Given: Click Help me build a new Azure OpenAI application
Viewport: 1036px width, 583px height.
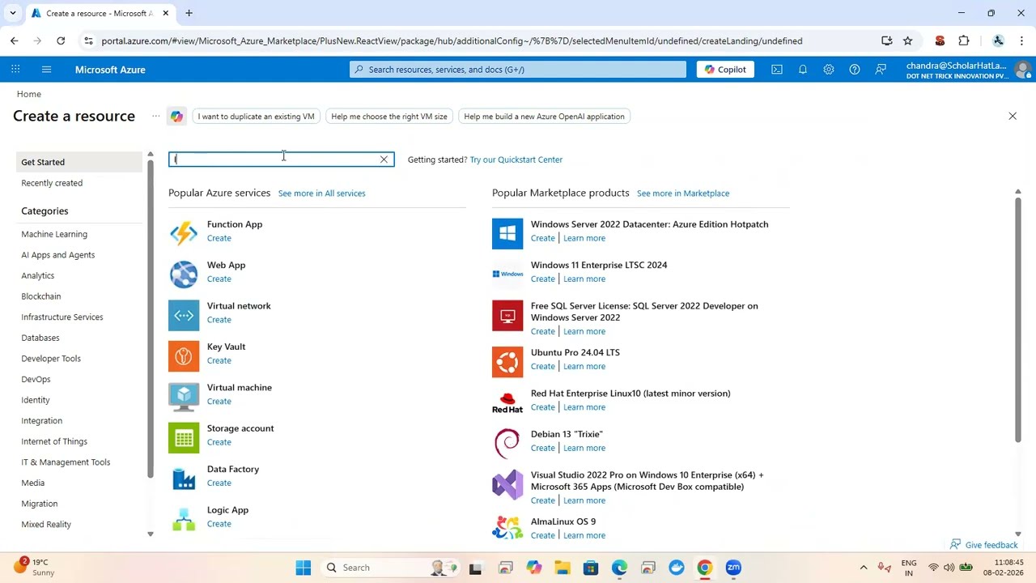Looking at the screenshot, I should click(x=545, y=117).
